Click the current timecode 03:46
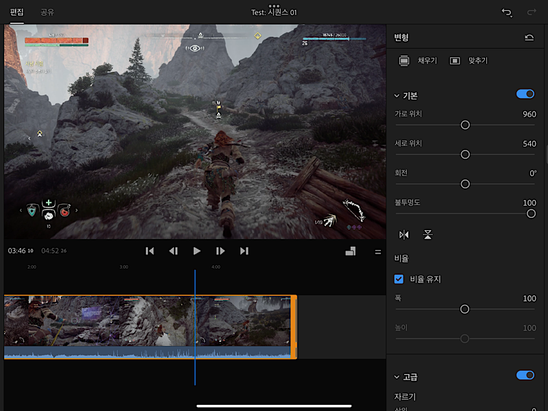This screenshot has height=411, width=548. 21,251
